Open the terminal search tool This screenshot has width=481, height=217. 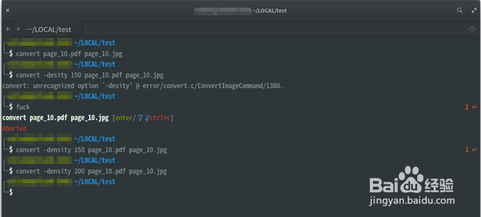point(459,10)
